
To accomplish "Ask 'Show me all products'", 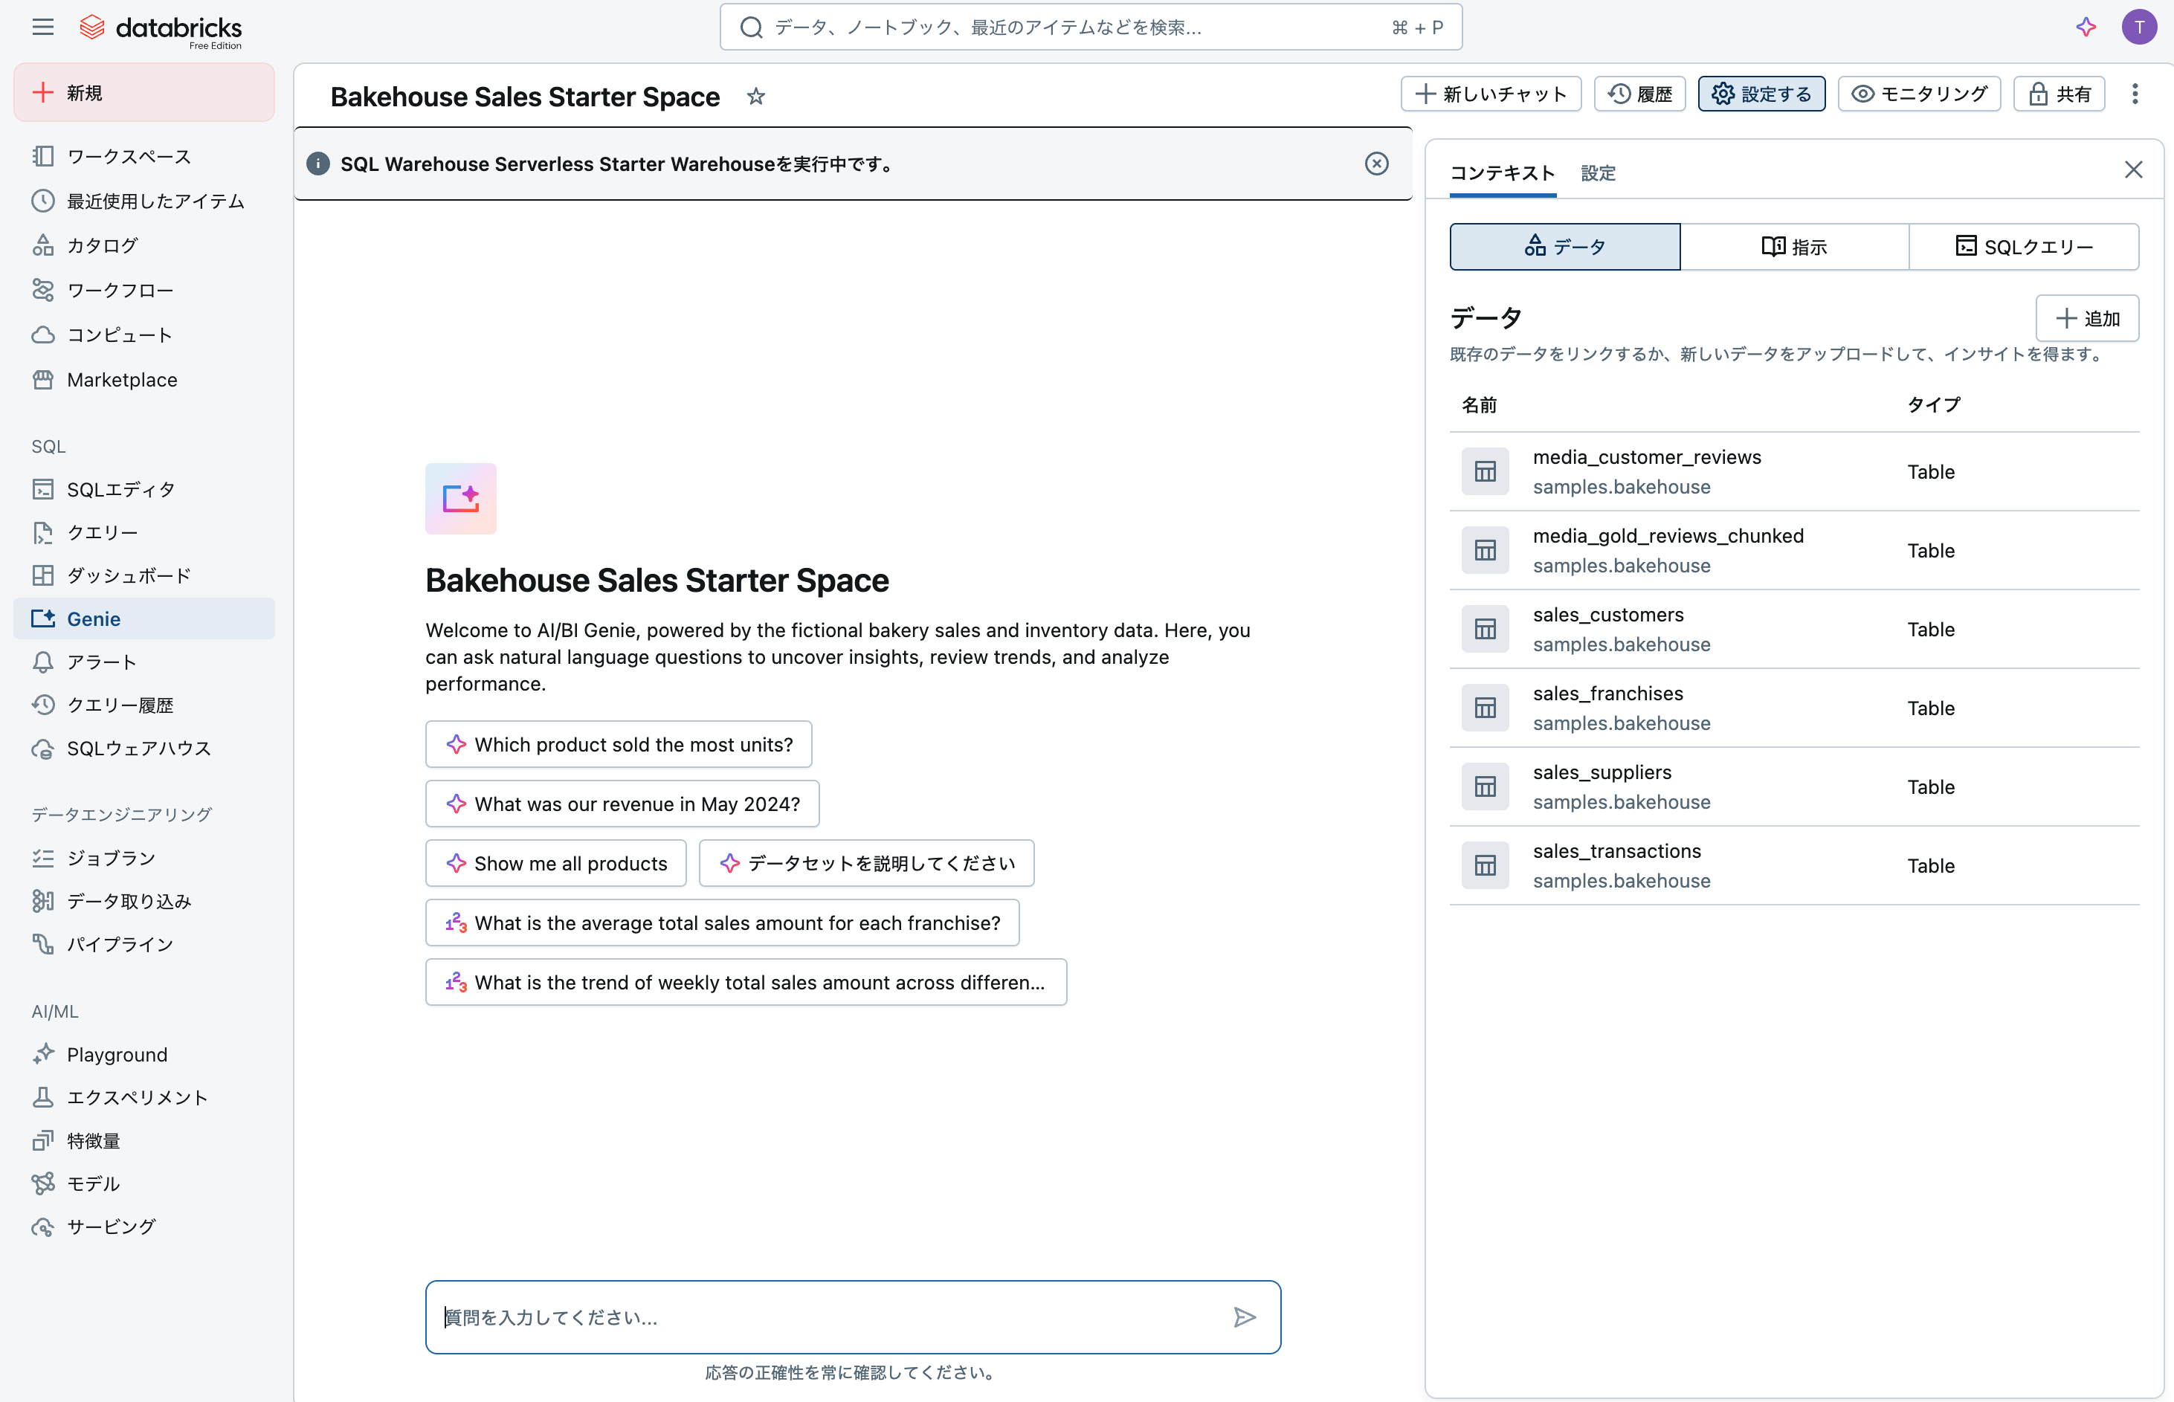I will [556, 863].
